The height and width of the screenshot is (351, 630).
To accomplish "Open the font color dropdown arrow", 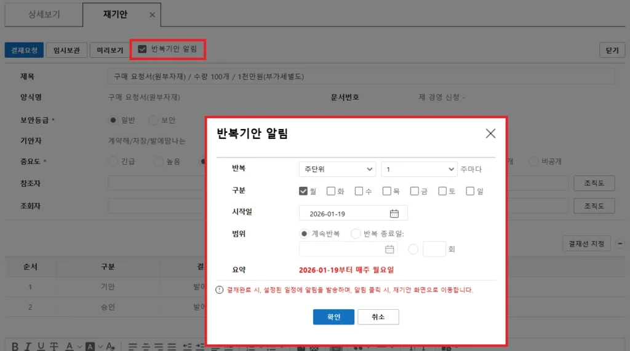I will (78, 347).
